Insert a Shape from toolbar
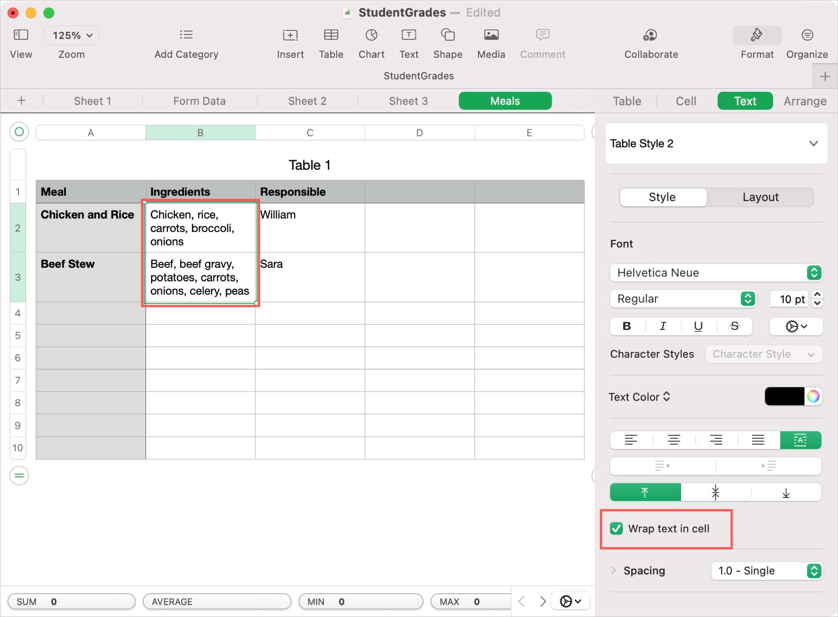838x617 pixels. tap(448, 35)
